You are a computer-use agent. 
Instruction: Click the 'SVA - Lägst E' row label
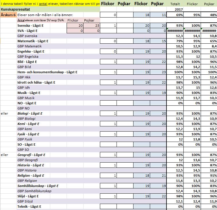(27, 31)
